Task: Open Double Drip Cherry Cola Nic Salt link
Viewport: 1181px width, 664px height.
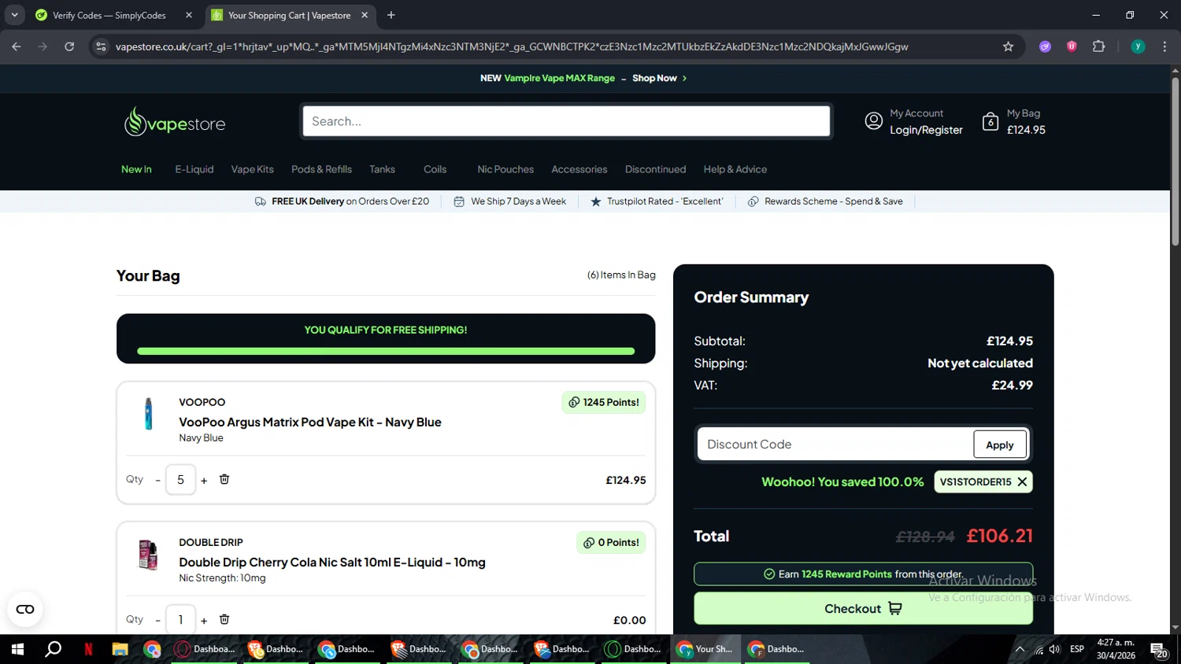Action: coord(332,562)
